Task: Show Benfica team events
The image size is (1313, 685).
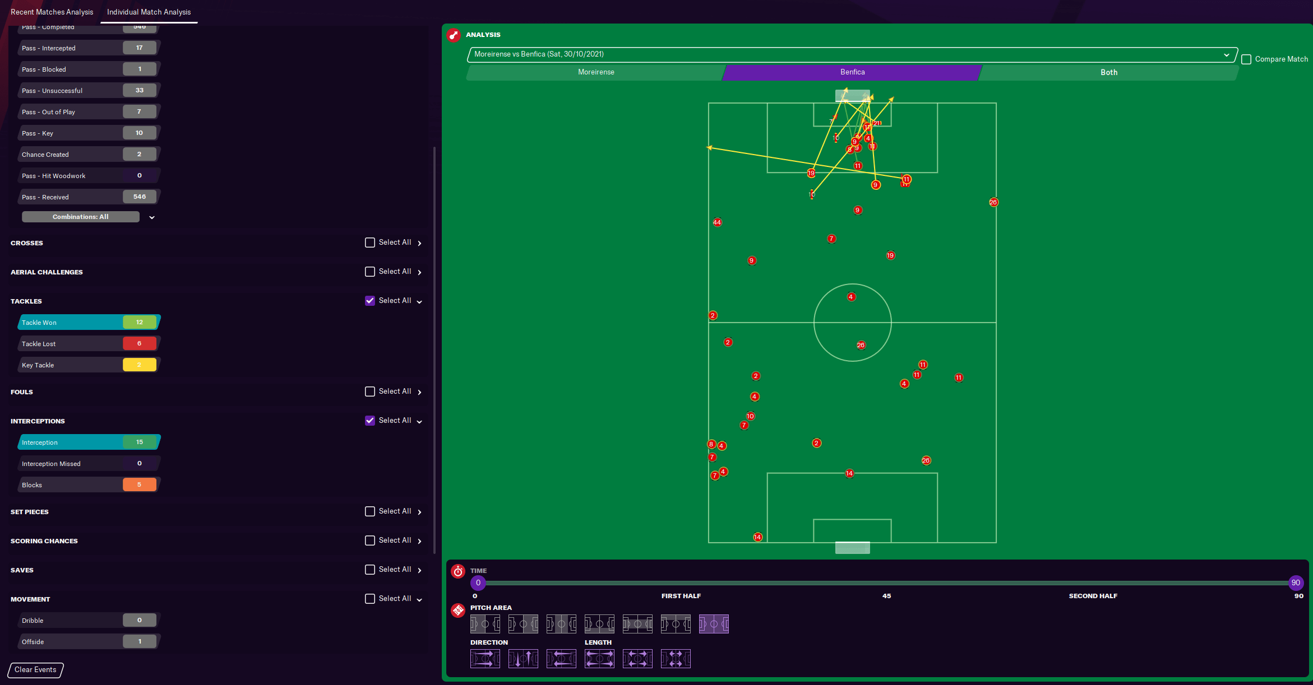Action: 852,72
